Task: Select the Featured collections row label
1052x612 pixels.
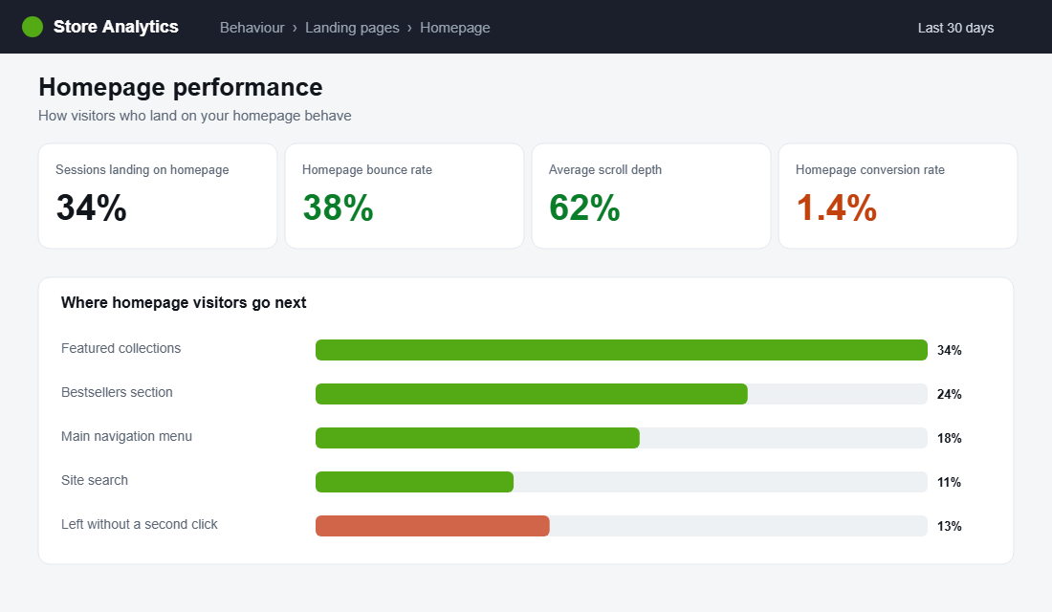Action: pyautogui.click(x=121, y=348)
